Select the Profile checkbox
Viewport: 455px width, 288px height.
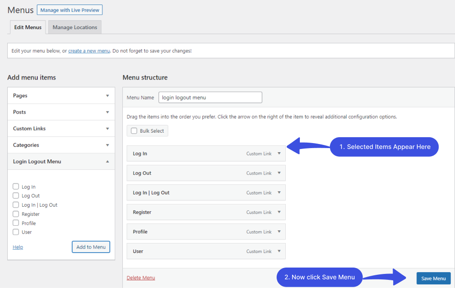[x=16, y=223]
